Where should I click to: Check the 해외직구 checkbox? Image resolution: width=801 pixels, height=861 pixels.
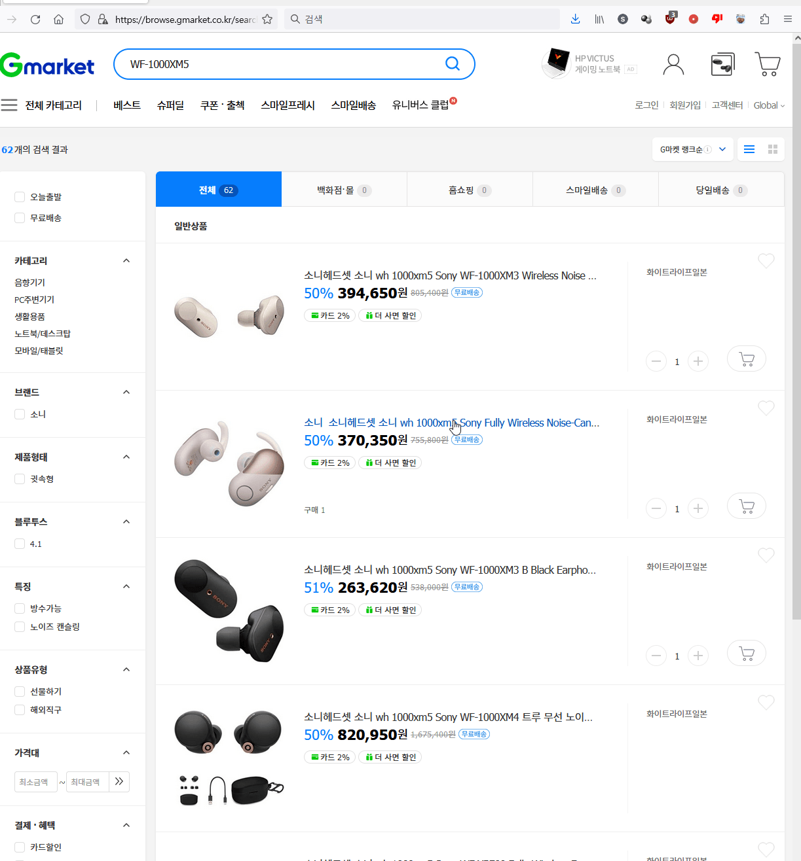click(20, 710)
